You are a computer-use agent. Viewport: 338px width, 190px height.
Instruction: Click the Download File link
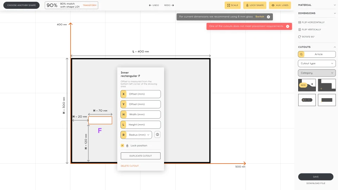pyautogui.click(x=316, y=183)
